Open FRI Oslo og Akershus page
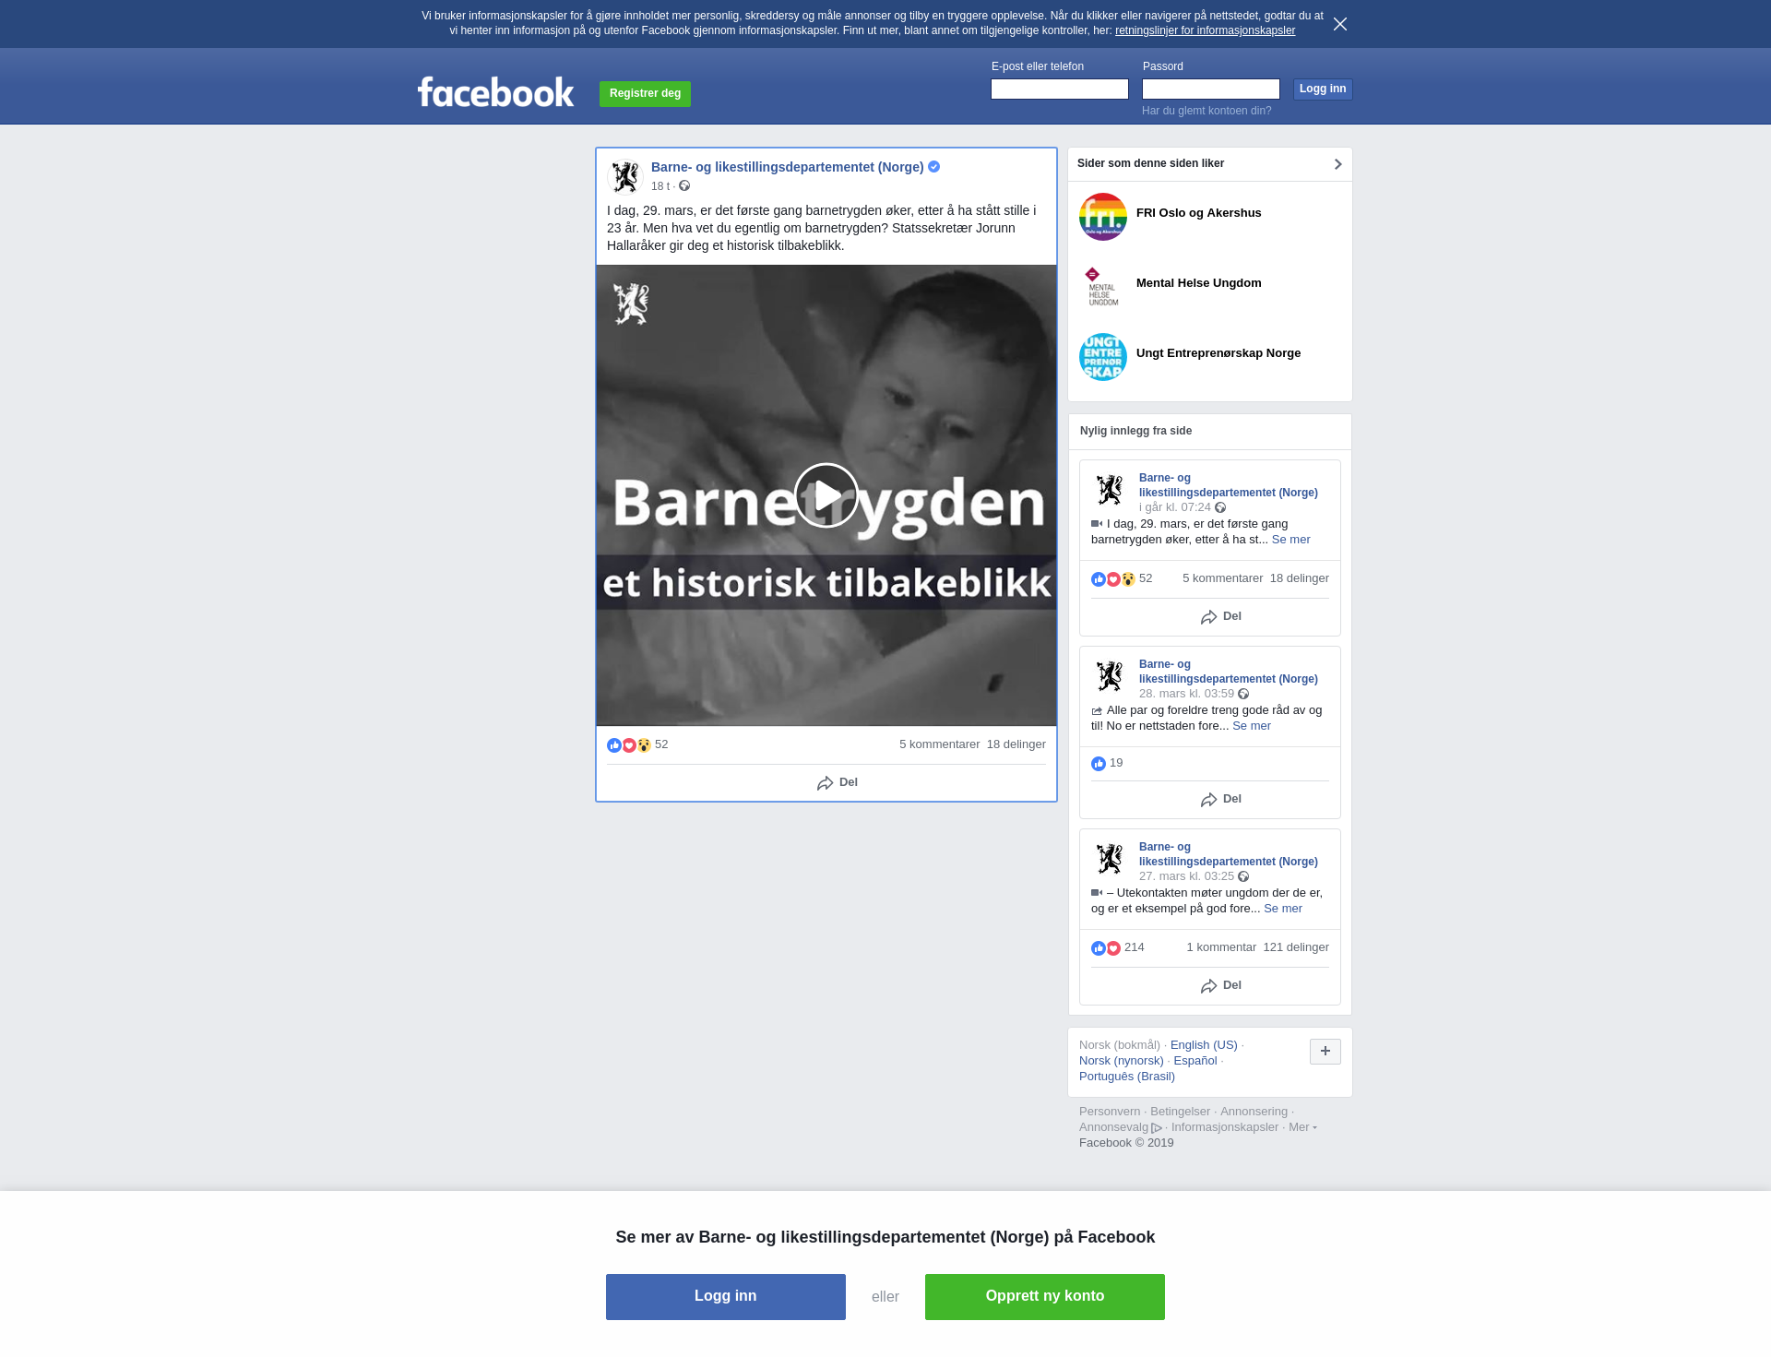The height and width of the screenshot is (1357, 1771). (1198, 213)
